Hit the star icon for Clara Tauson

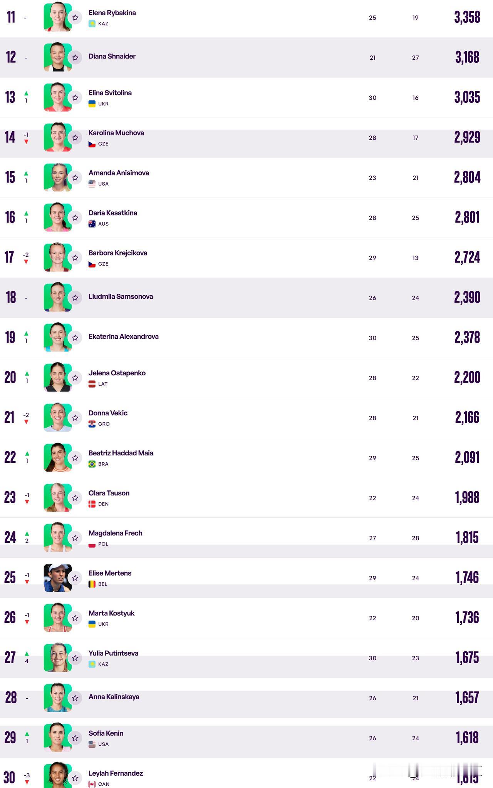pos(75,498)
